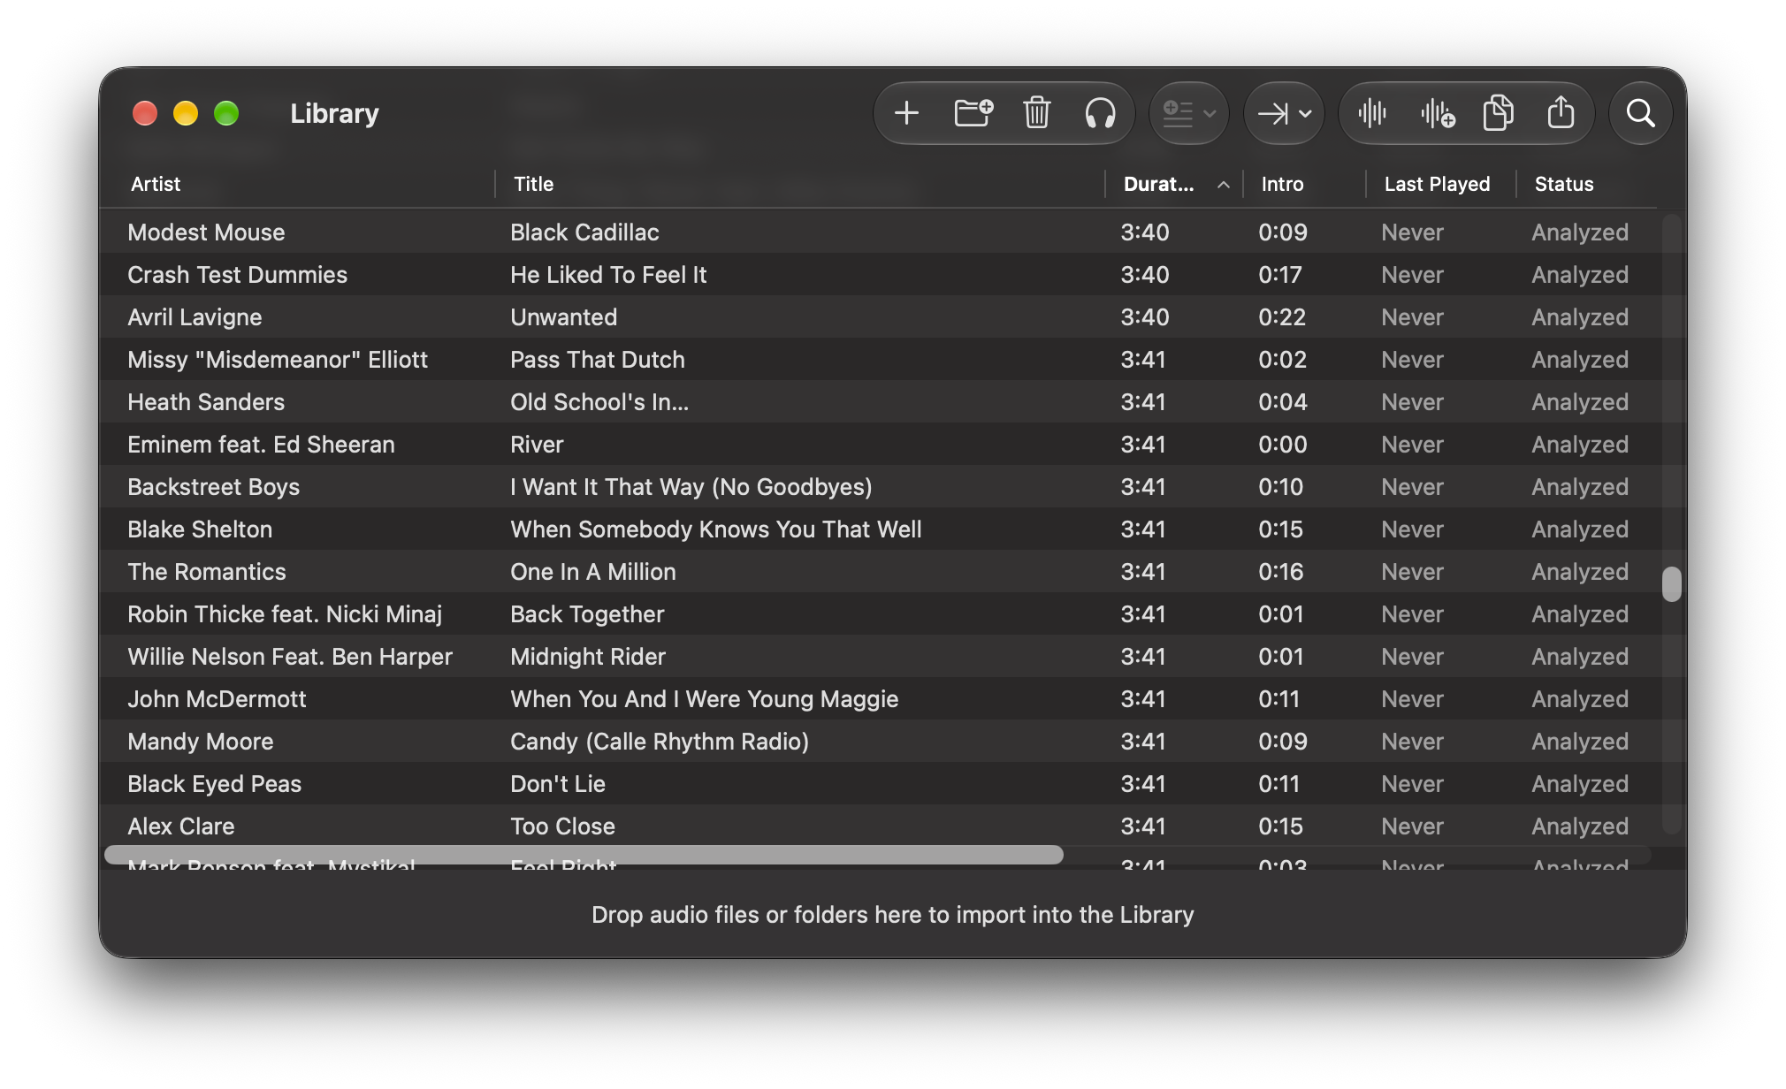Click the title Don't Lie
This screenshot has height=1089, width=1786.
pos(557,783)
